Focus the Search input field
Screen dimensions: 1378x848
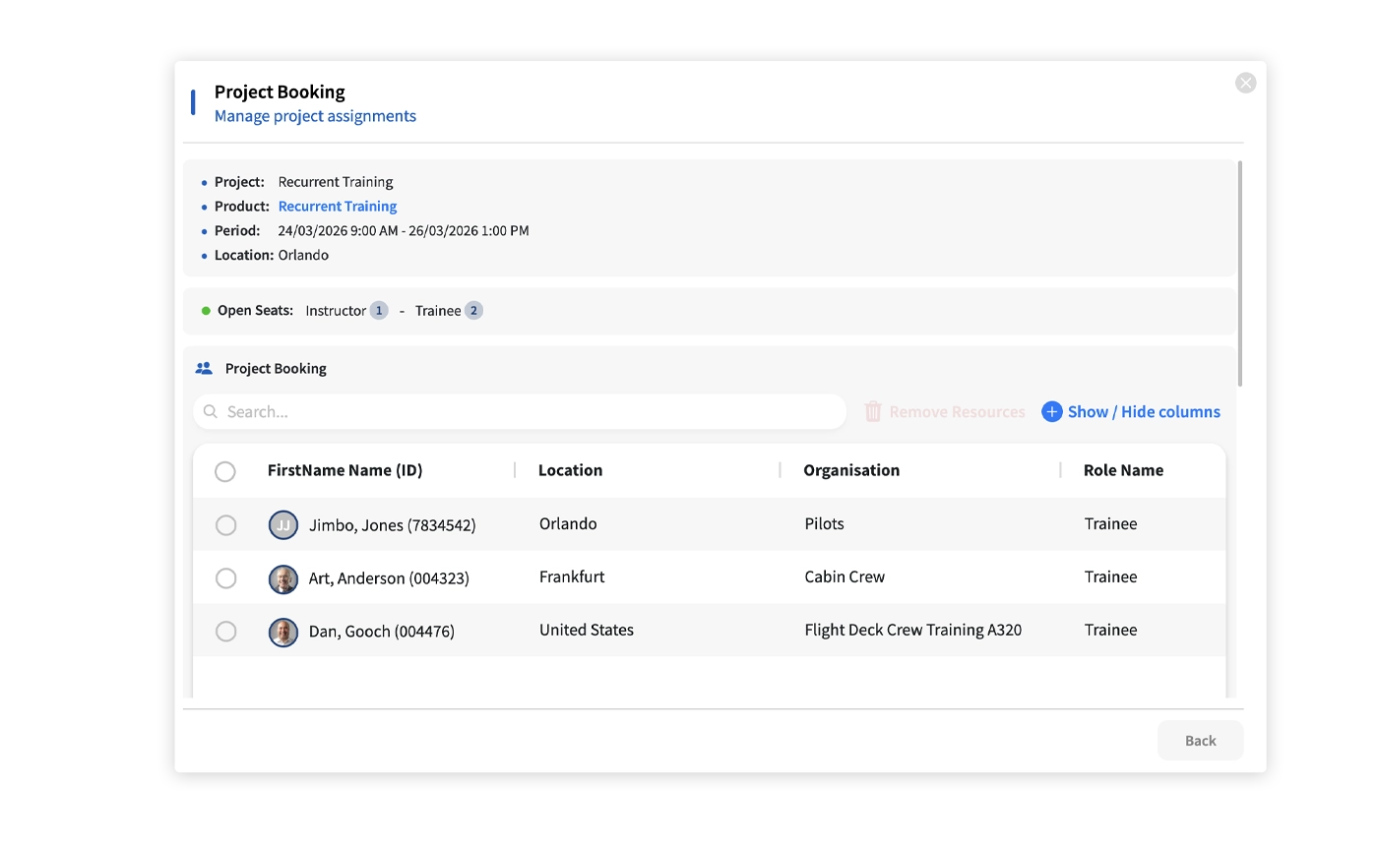click(x=532, y=412)
